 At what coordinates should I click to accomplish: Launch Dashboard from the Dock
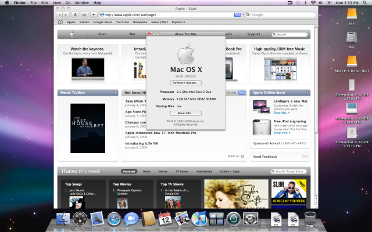point(80,219)
